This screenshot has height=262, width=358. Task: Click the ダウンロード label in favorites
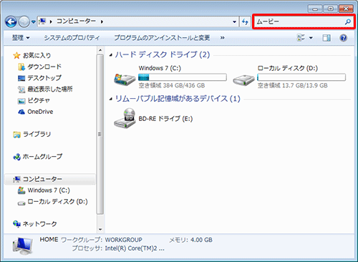coord(44,67)
